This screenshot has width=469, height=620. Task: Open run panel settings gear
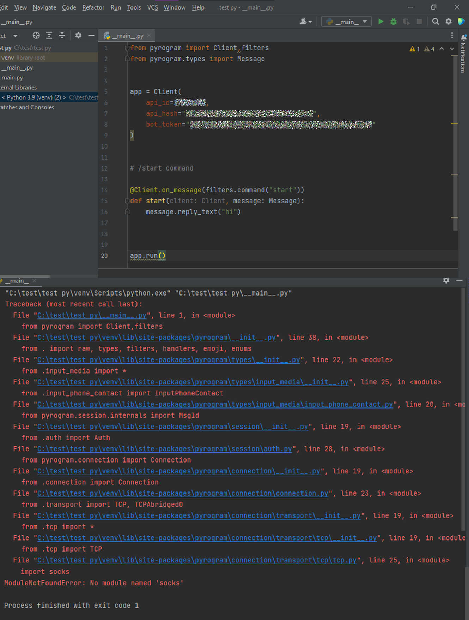446,280
